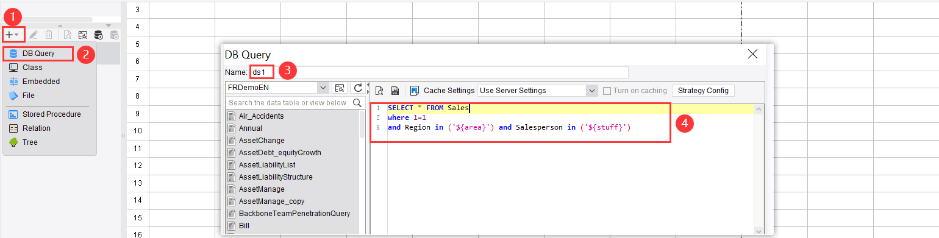This screenshot has width=939, height=238.
Task: Select the AssetDebt_equityGrowth table
Action: point(280,153)
